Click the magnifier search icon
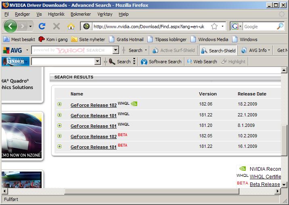The height and width of the screenshot is (205, 289). pyautogui.click(x=280, y=26)
